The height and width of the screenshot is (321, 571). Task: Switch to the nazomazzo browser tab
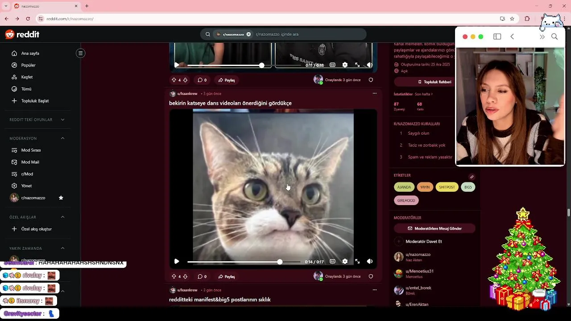(x=46, y=6)
